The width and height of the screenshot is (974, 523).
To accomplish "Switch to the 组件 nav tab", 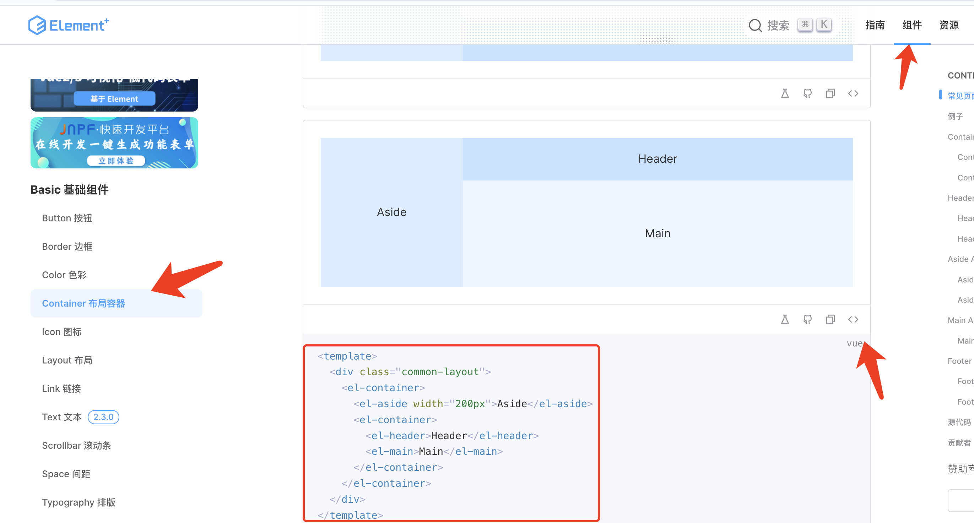I will (x=911, y=25).
